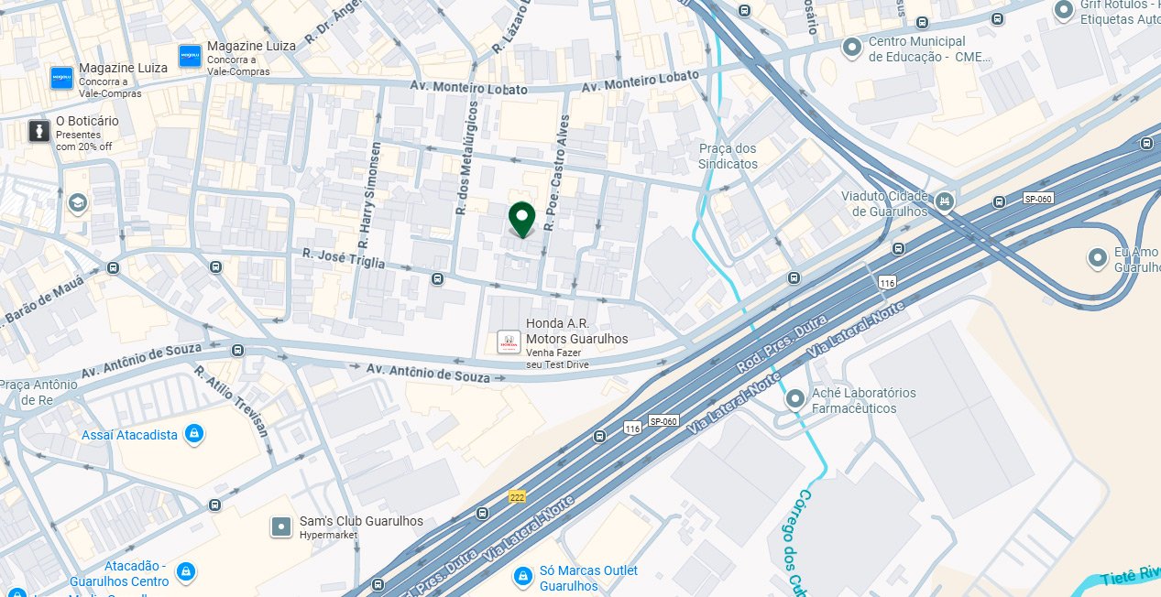Click the bus stop icon on R. José Triglia
1161x597 pixels.
point(437,278)
